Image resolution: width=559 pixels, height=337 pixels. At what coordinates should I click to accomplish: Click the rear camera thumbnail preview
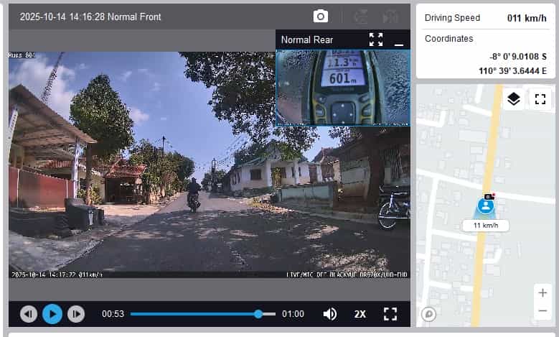point(343,86)
